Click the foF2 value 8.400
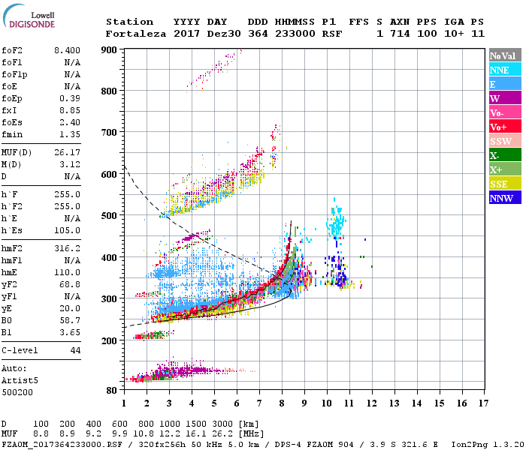The height and width of the screenshot is (450, 526). point(67,50)
